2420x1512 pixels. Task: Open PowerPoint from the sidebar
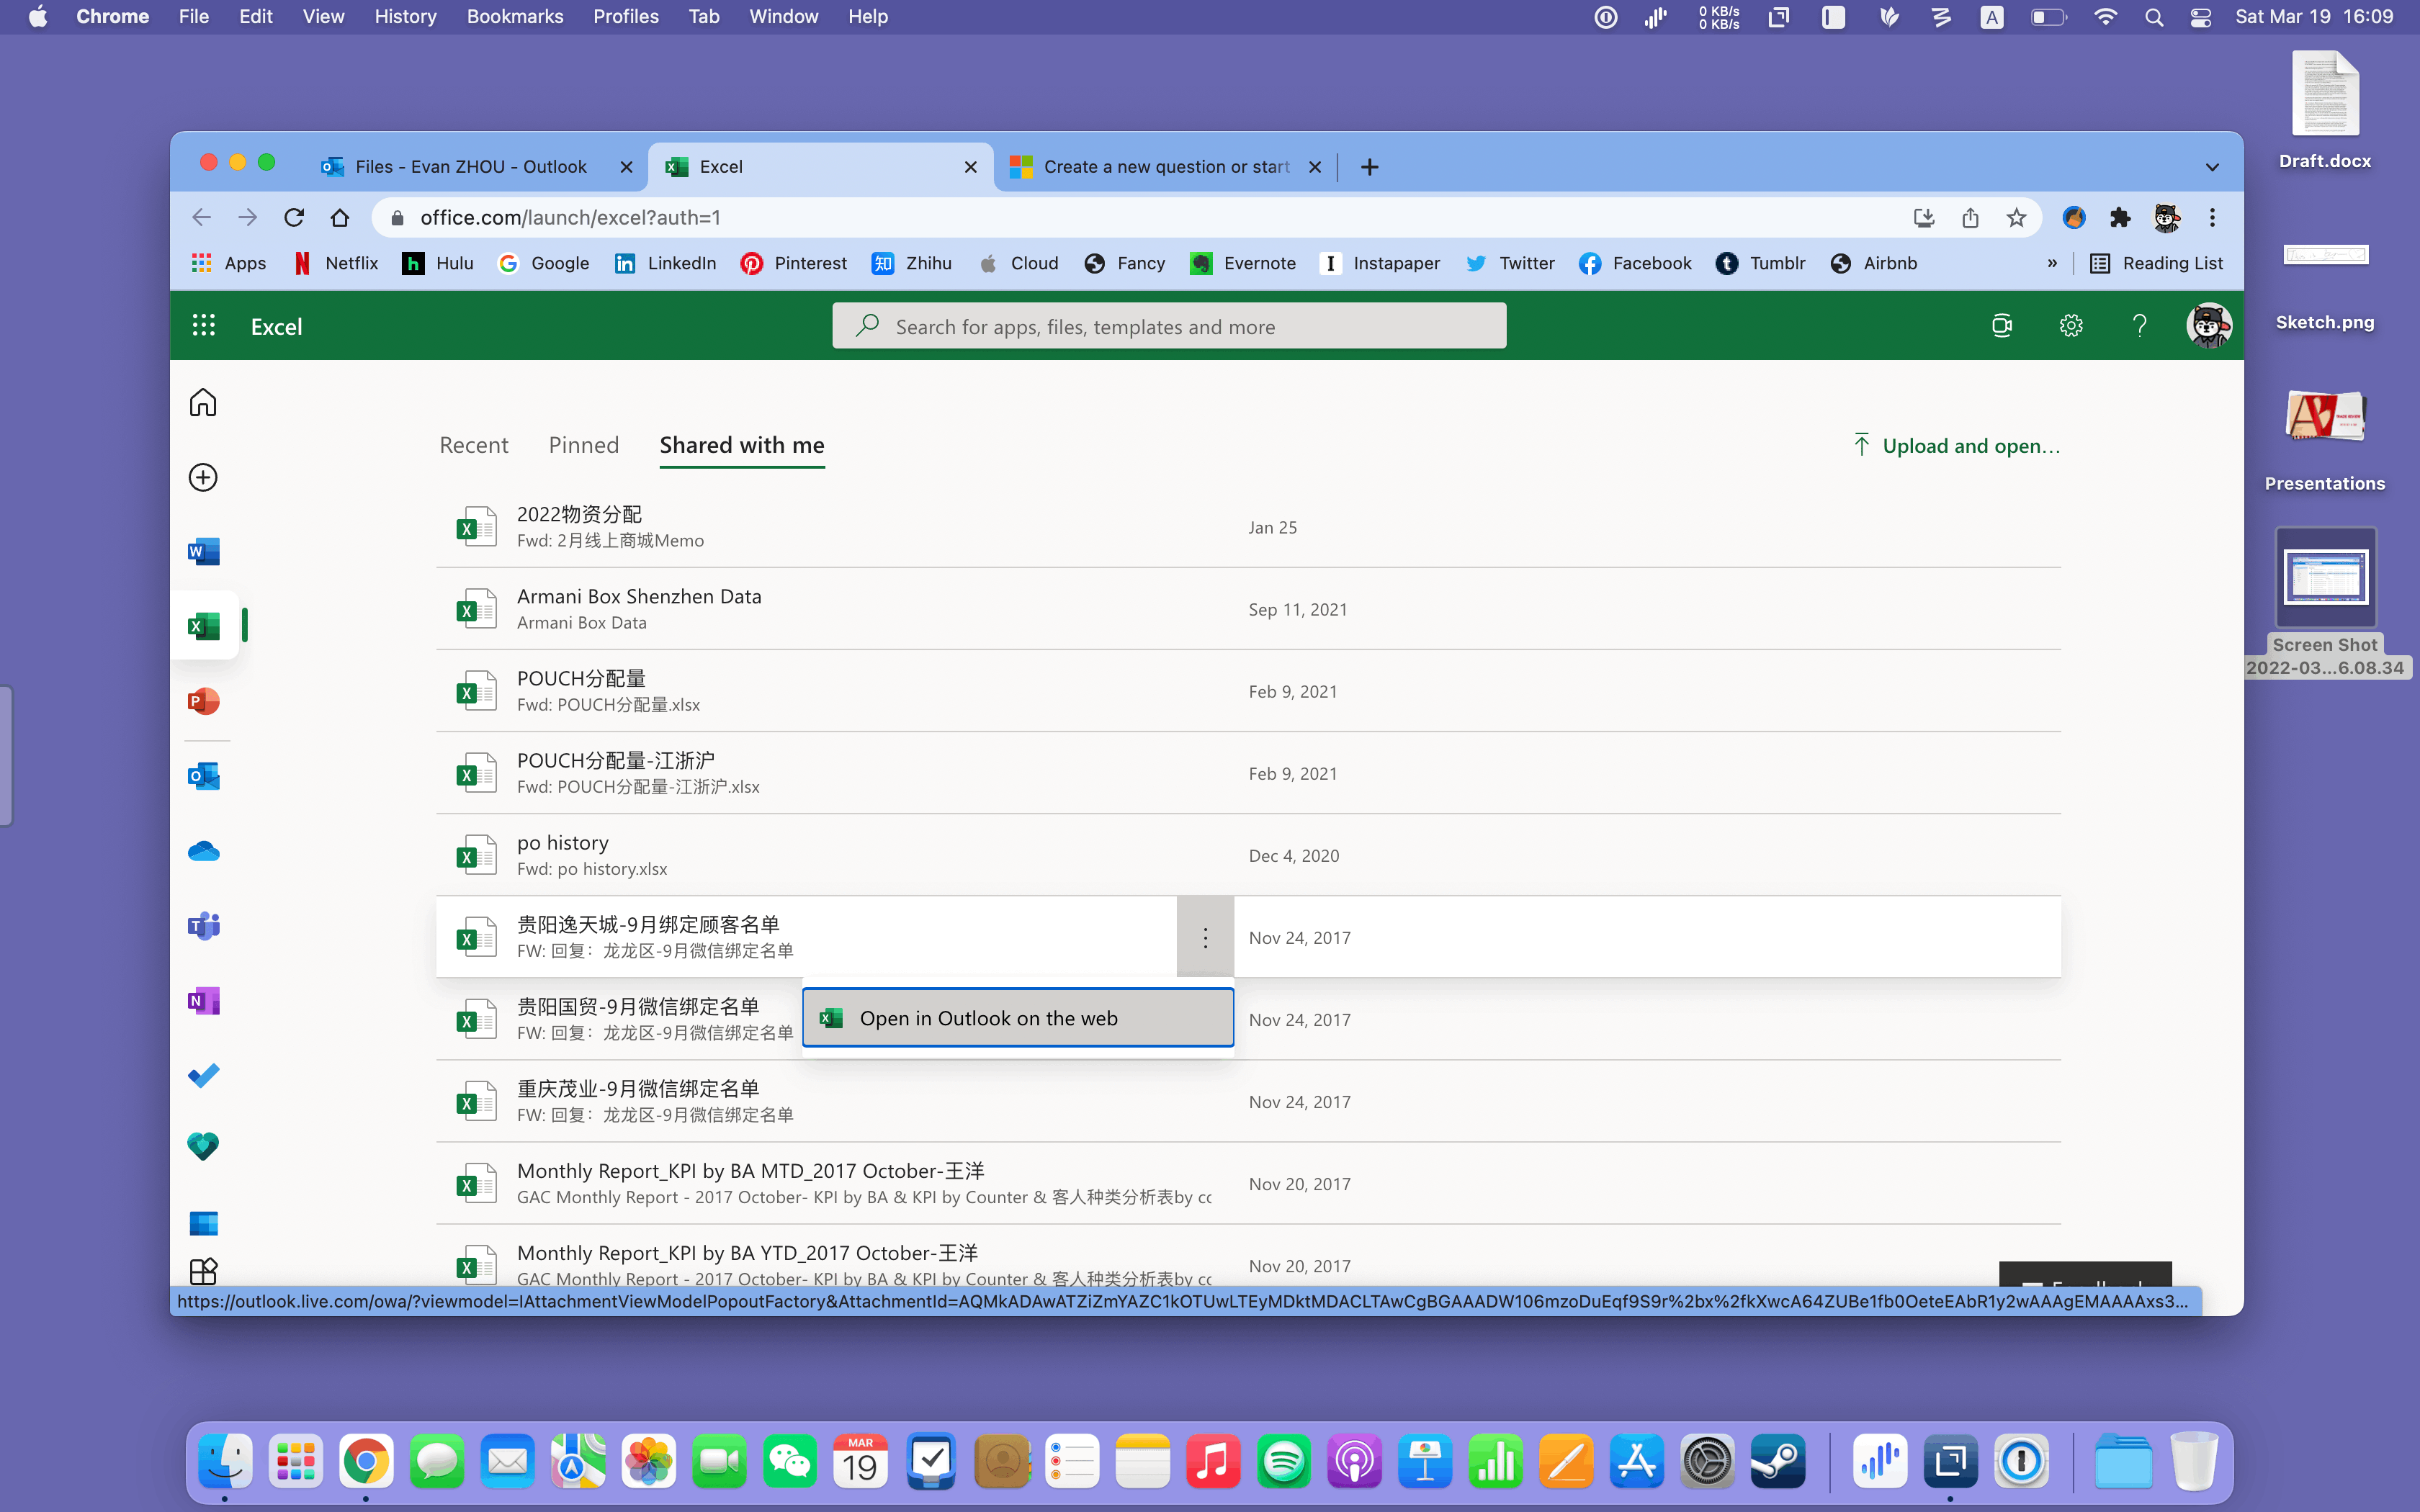[203, 701]
